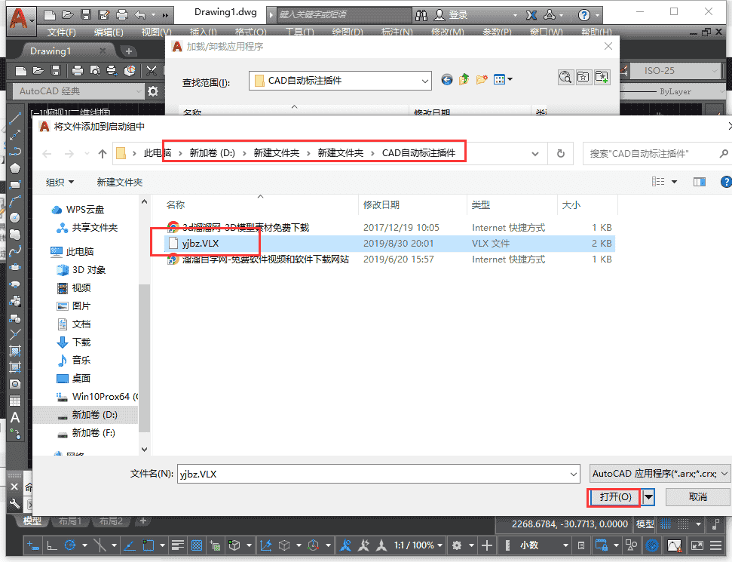Click the 新建文件夹 button
The width and height of the screenshot is (732, 562).
tap(120, 183)
